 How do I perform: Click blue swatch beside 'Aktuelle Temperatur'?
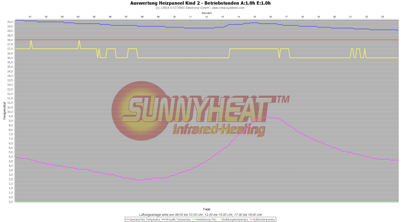[x=163, y=220]
